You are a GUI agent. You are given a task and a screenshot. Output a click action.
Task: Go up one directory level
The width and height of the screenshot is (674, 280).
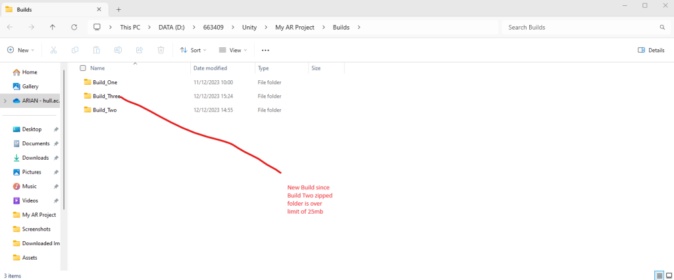(53, 27)
